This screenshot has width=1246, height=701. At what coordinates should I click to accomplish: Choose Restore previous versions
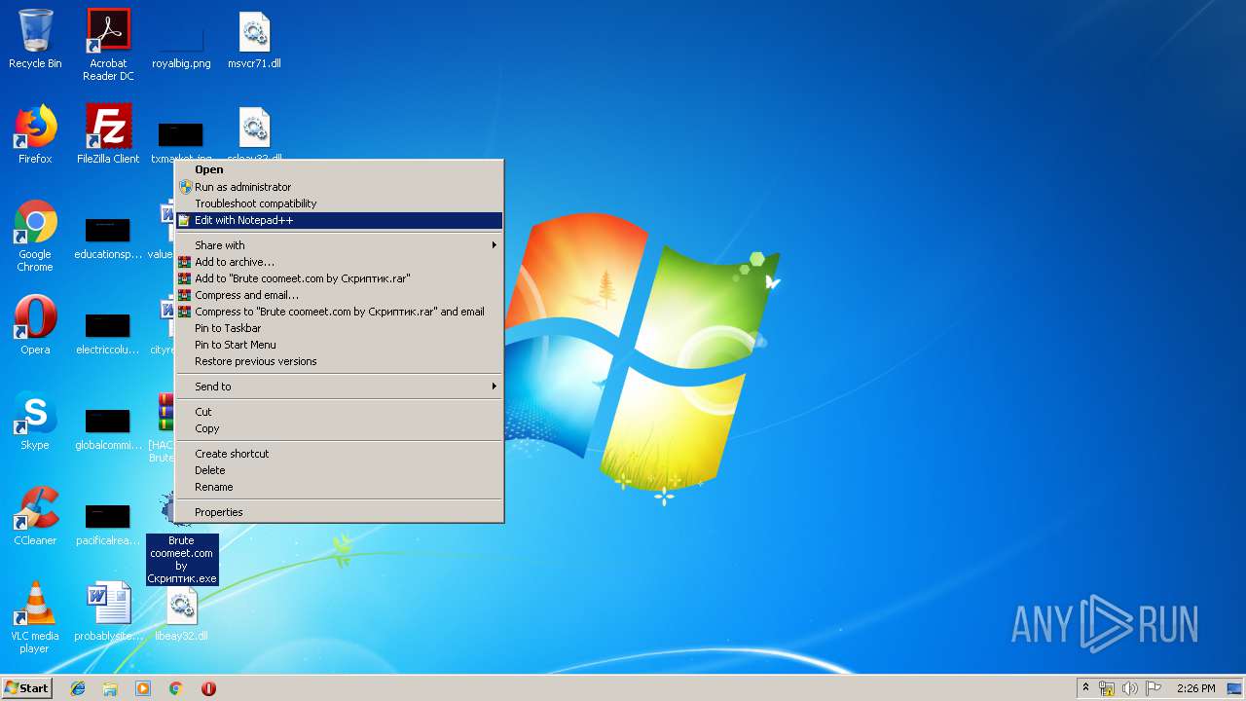[x=339, y=361]
